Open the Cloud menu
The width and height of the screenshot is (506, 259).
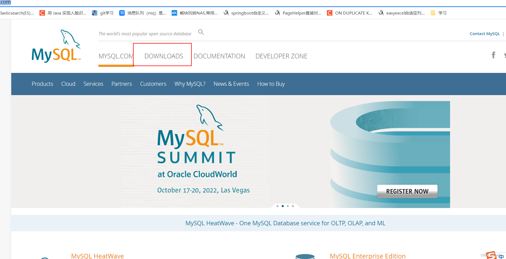(68, 84)
